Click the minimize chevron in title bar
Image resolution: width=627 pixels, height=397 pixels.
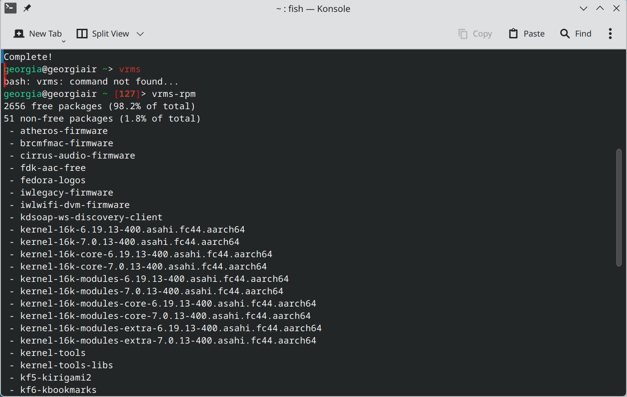coord(584,8)
